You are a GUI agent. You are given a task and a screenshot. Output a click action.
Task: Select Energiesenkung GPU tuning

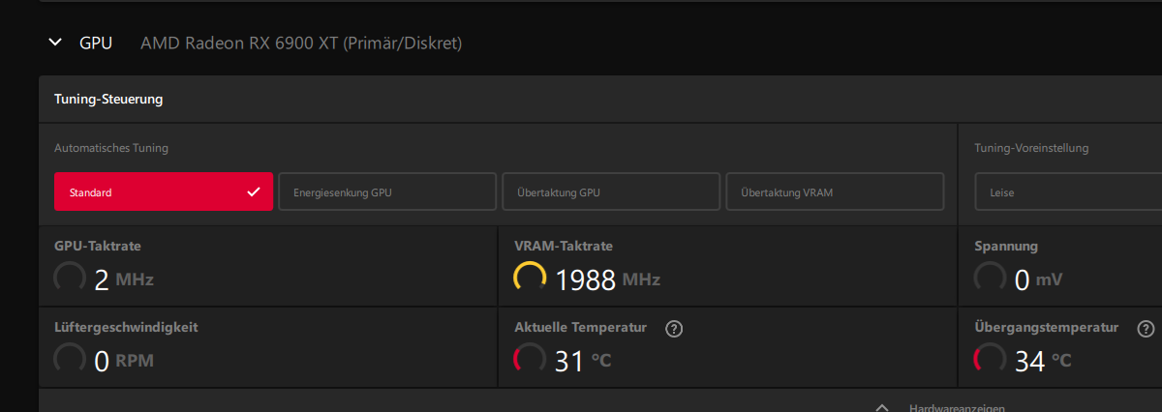[387, 191]
